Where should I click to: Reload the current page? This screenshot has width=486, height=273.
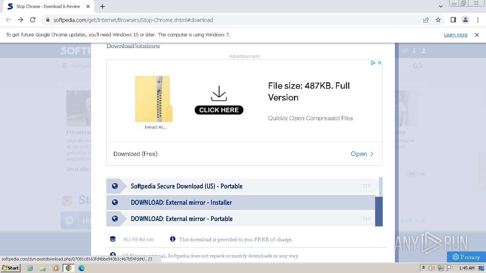[33, 20]
